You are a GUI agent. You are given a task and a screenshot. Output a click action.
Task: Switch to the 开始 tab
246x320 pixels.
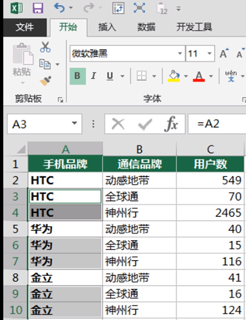point(68,27)
